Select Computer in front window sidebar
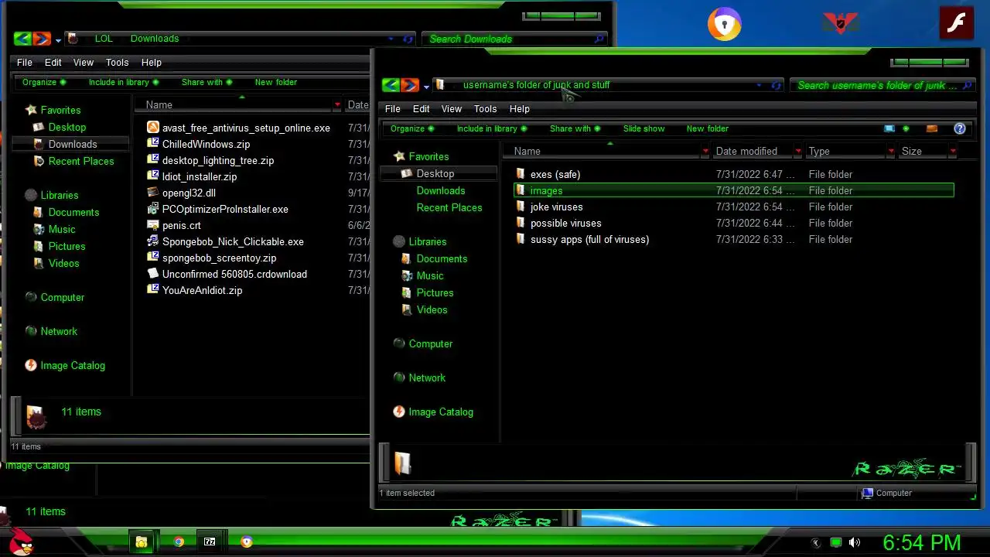Viewport: 990px width, 557px height. pos(431,343)
